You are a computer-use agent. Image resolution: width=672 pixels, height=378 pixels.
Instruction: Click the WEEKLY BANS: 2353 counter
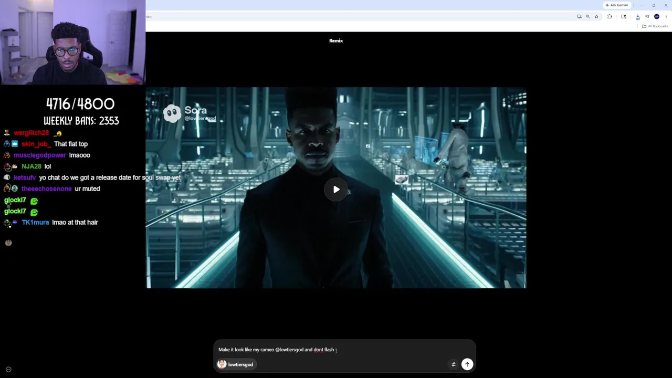tap(81, 121)
